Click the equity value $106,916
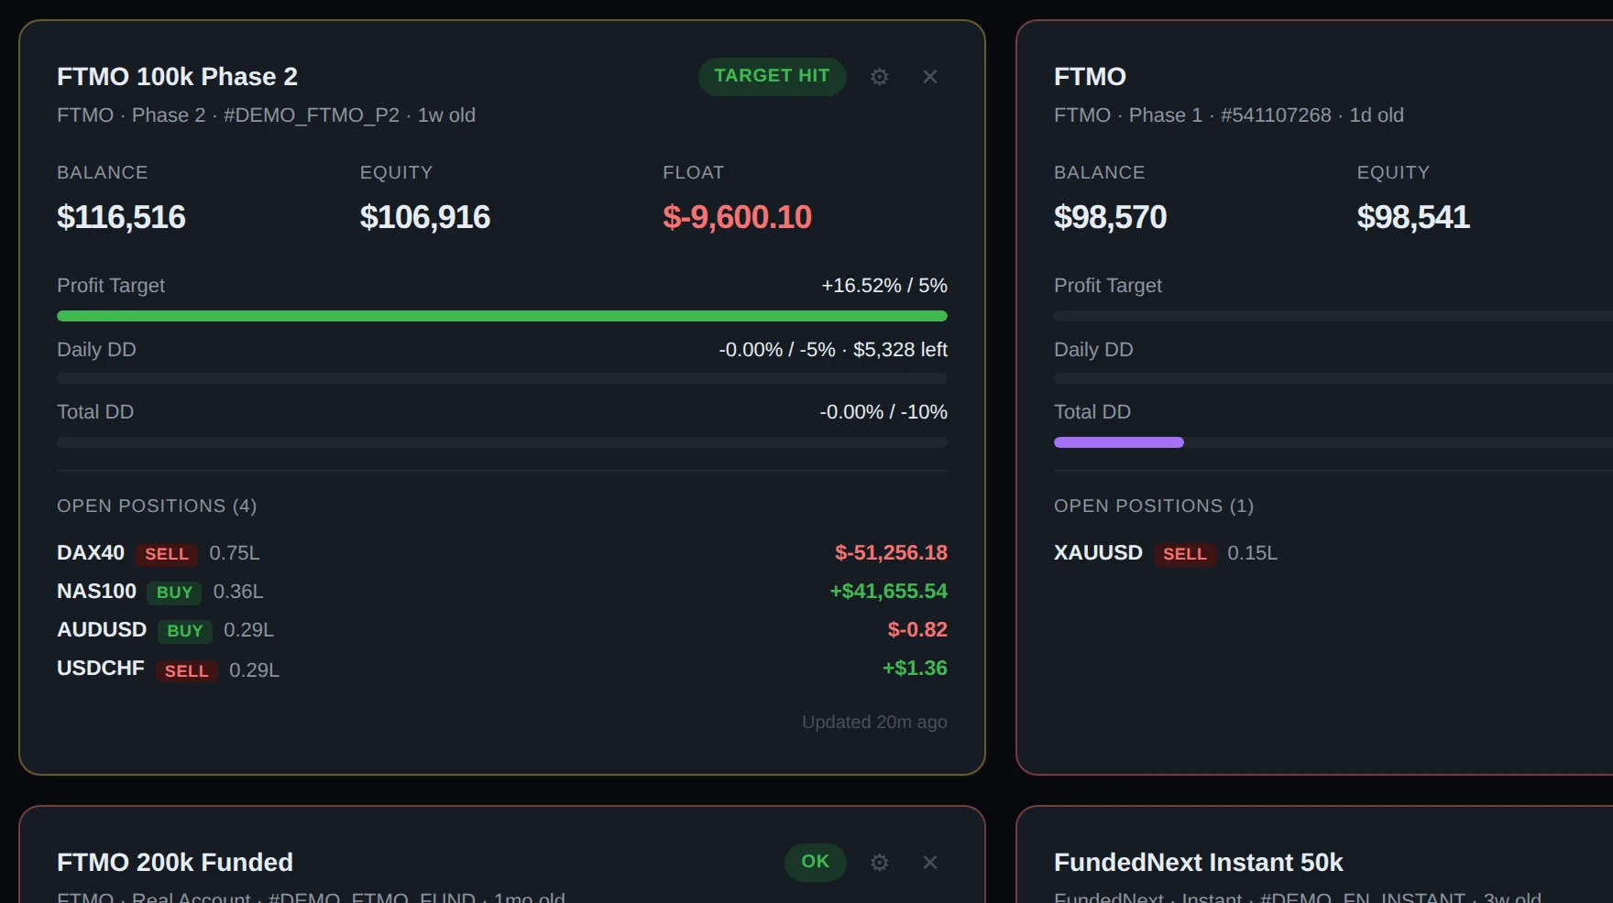The height and width of the screenshot is (903, 1613). [425, 217]
